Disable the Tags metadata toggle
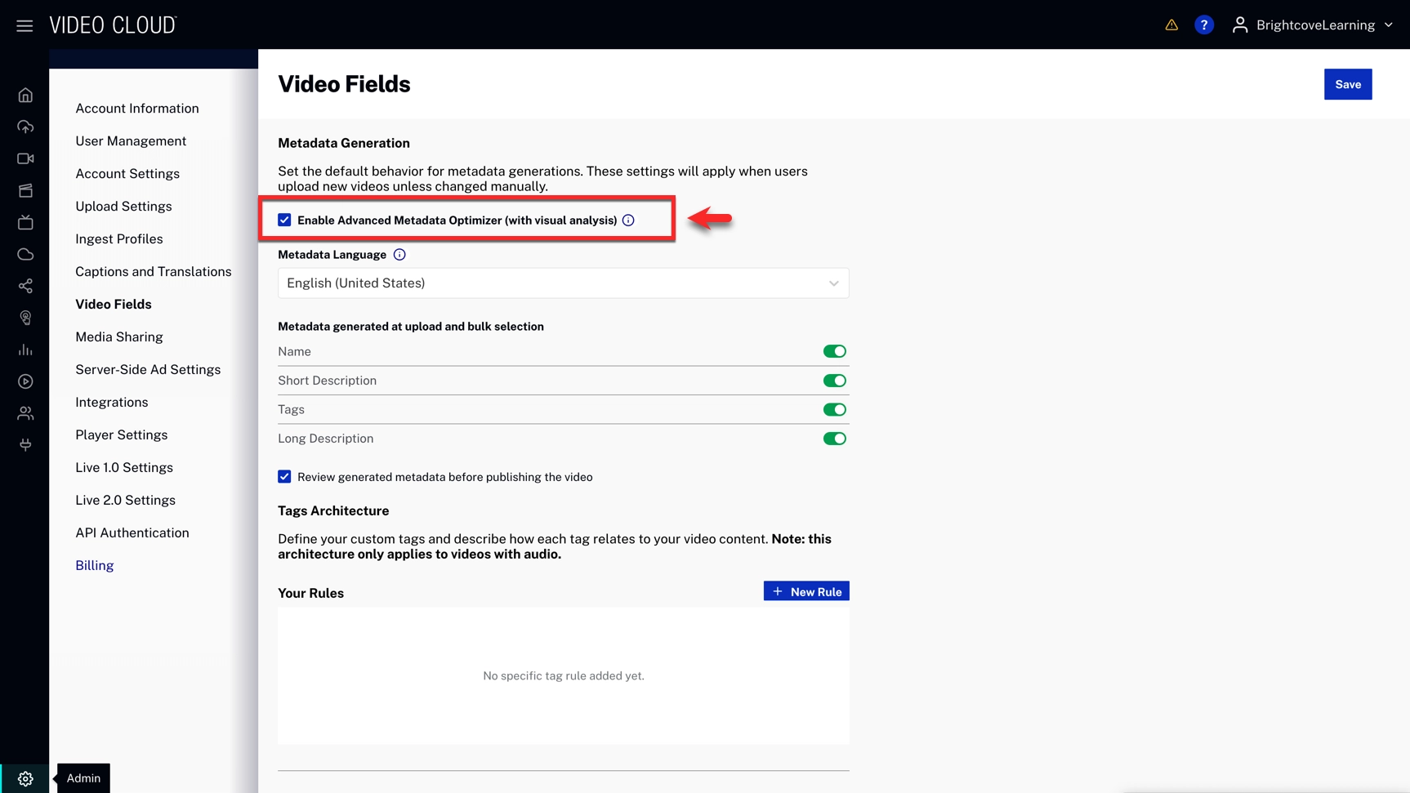The height and width of the screenshot is (793, 1410). tap(834, 410)
